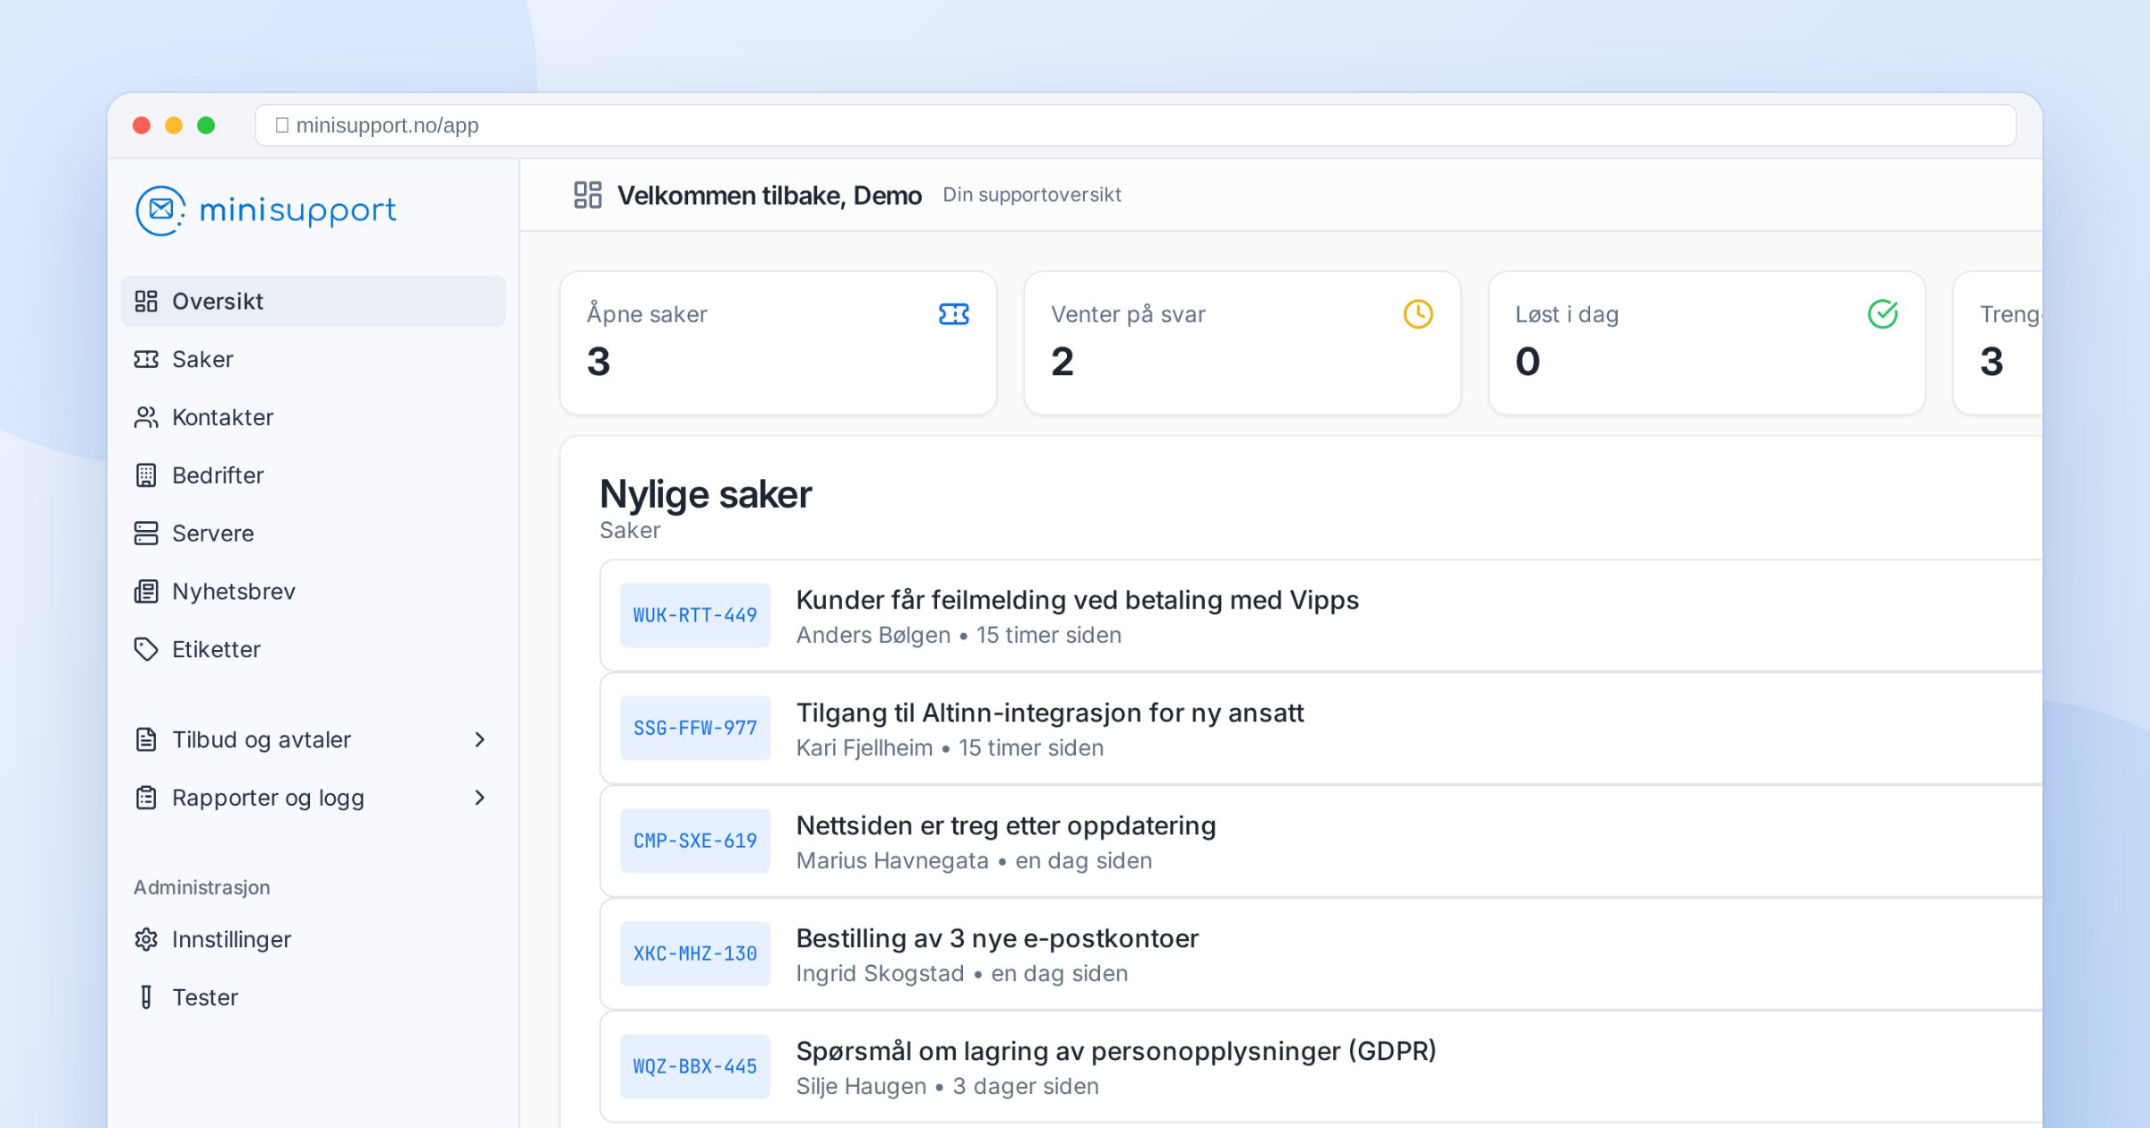This screenshot has height=1128, width=2150.
Task: Click 'Anders Bølgen • 15 timer siden' text
Action: (x=959, y=636)
